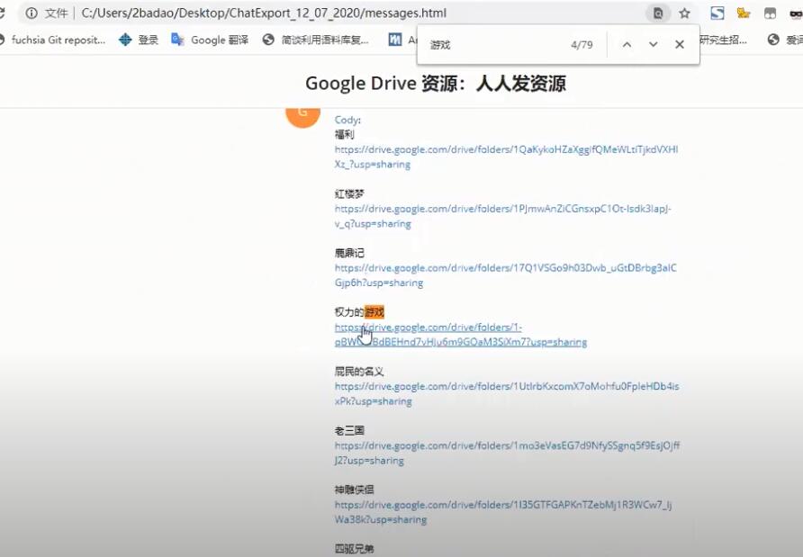
Task: Open the bookmark with the blue M icon
Action: 402,40
